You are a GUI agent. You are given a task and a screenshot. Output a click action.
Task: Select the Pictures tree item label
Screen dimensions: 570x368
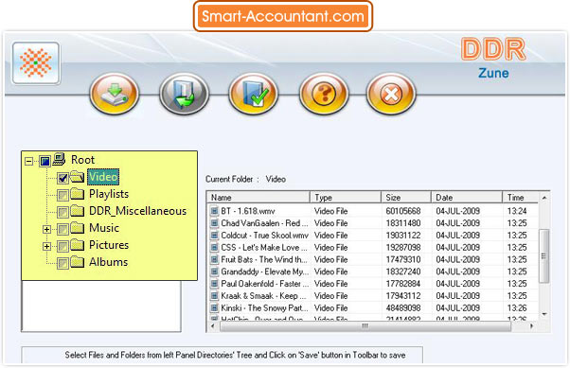click(109, 245)
